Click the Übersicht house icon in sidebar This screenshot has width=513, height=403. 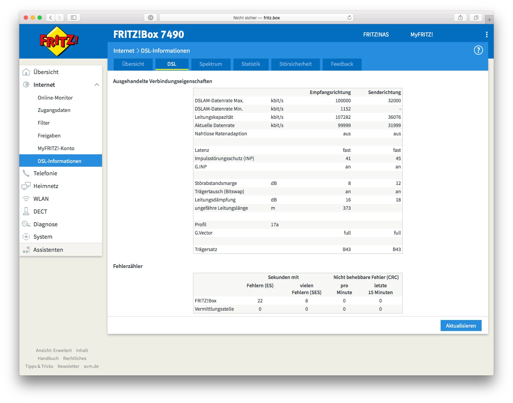26,72
